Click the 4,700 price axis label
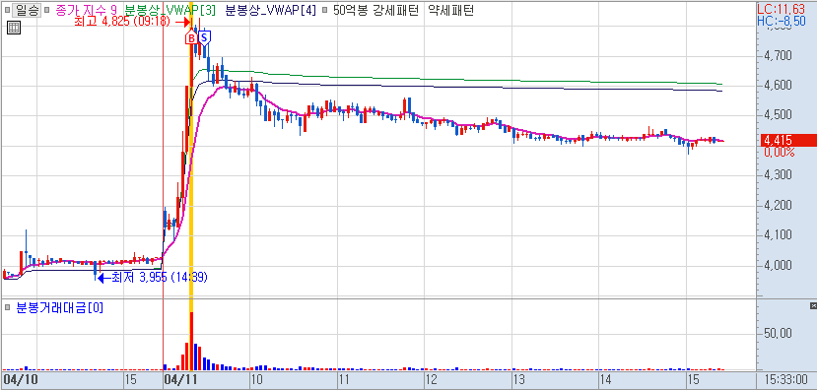Screen dimensions: 817x390 (x=778, y=55)
